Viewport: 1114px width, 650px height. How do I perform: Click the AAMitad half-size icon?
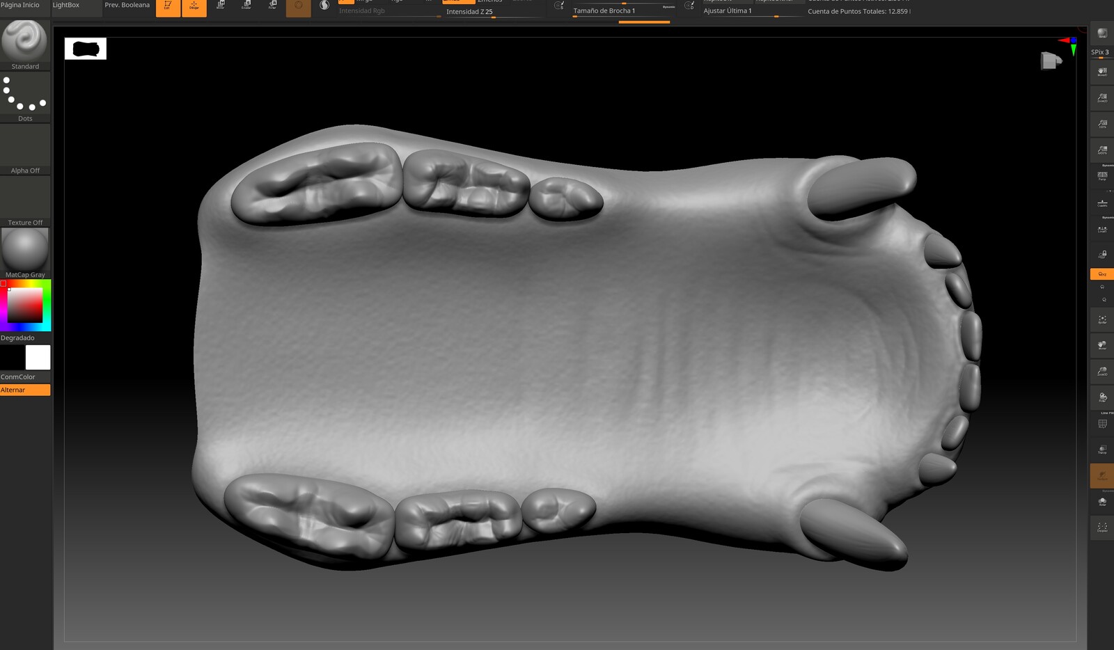[x=1102, y=150]
